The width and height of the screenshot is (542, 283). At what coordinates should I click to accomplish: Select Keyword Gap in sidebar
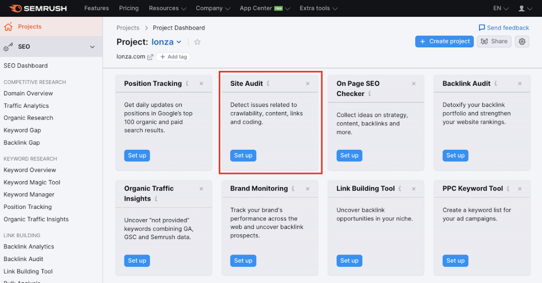click(22, 130)
